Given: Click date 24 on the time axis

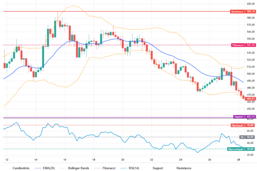Looking at the screenshot, I should pos(181,160).
